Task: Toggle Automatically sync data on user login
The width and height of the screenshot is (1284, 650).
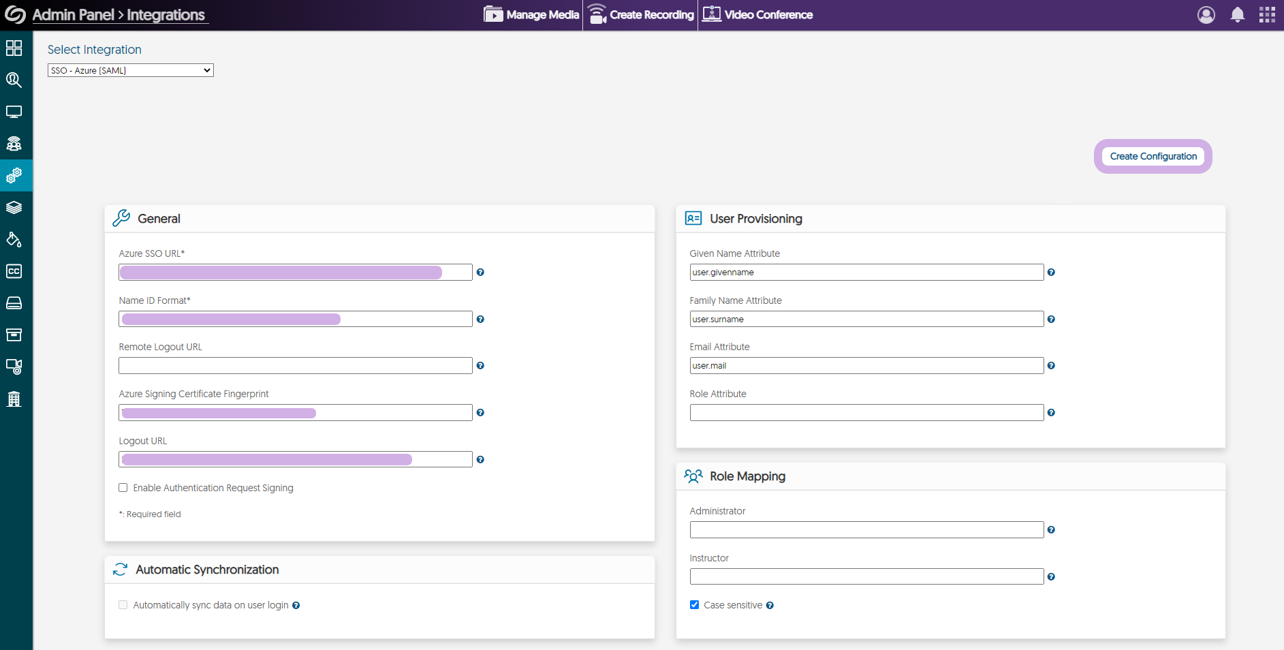Action: pos(123,605)
